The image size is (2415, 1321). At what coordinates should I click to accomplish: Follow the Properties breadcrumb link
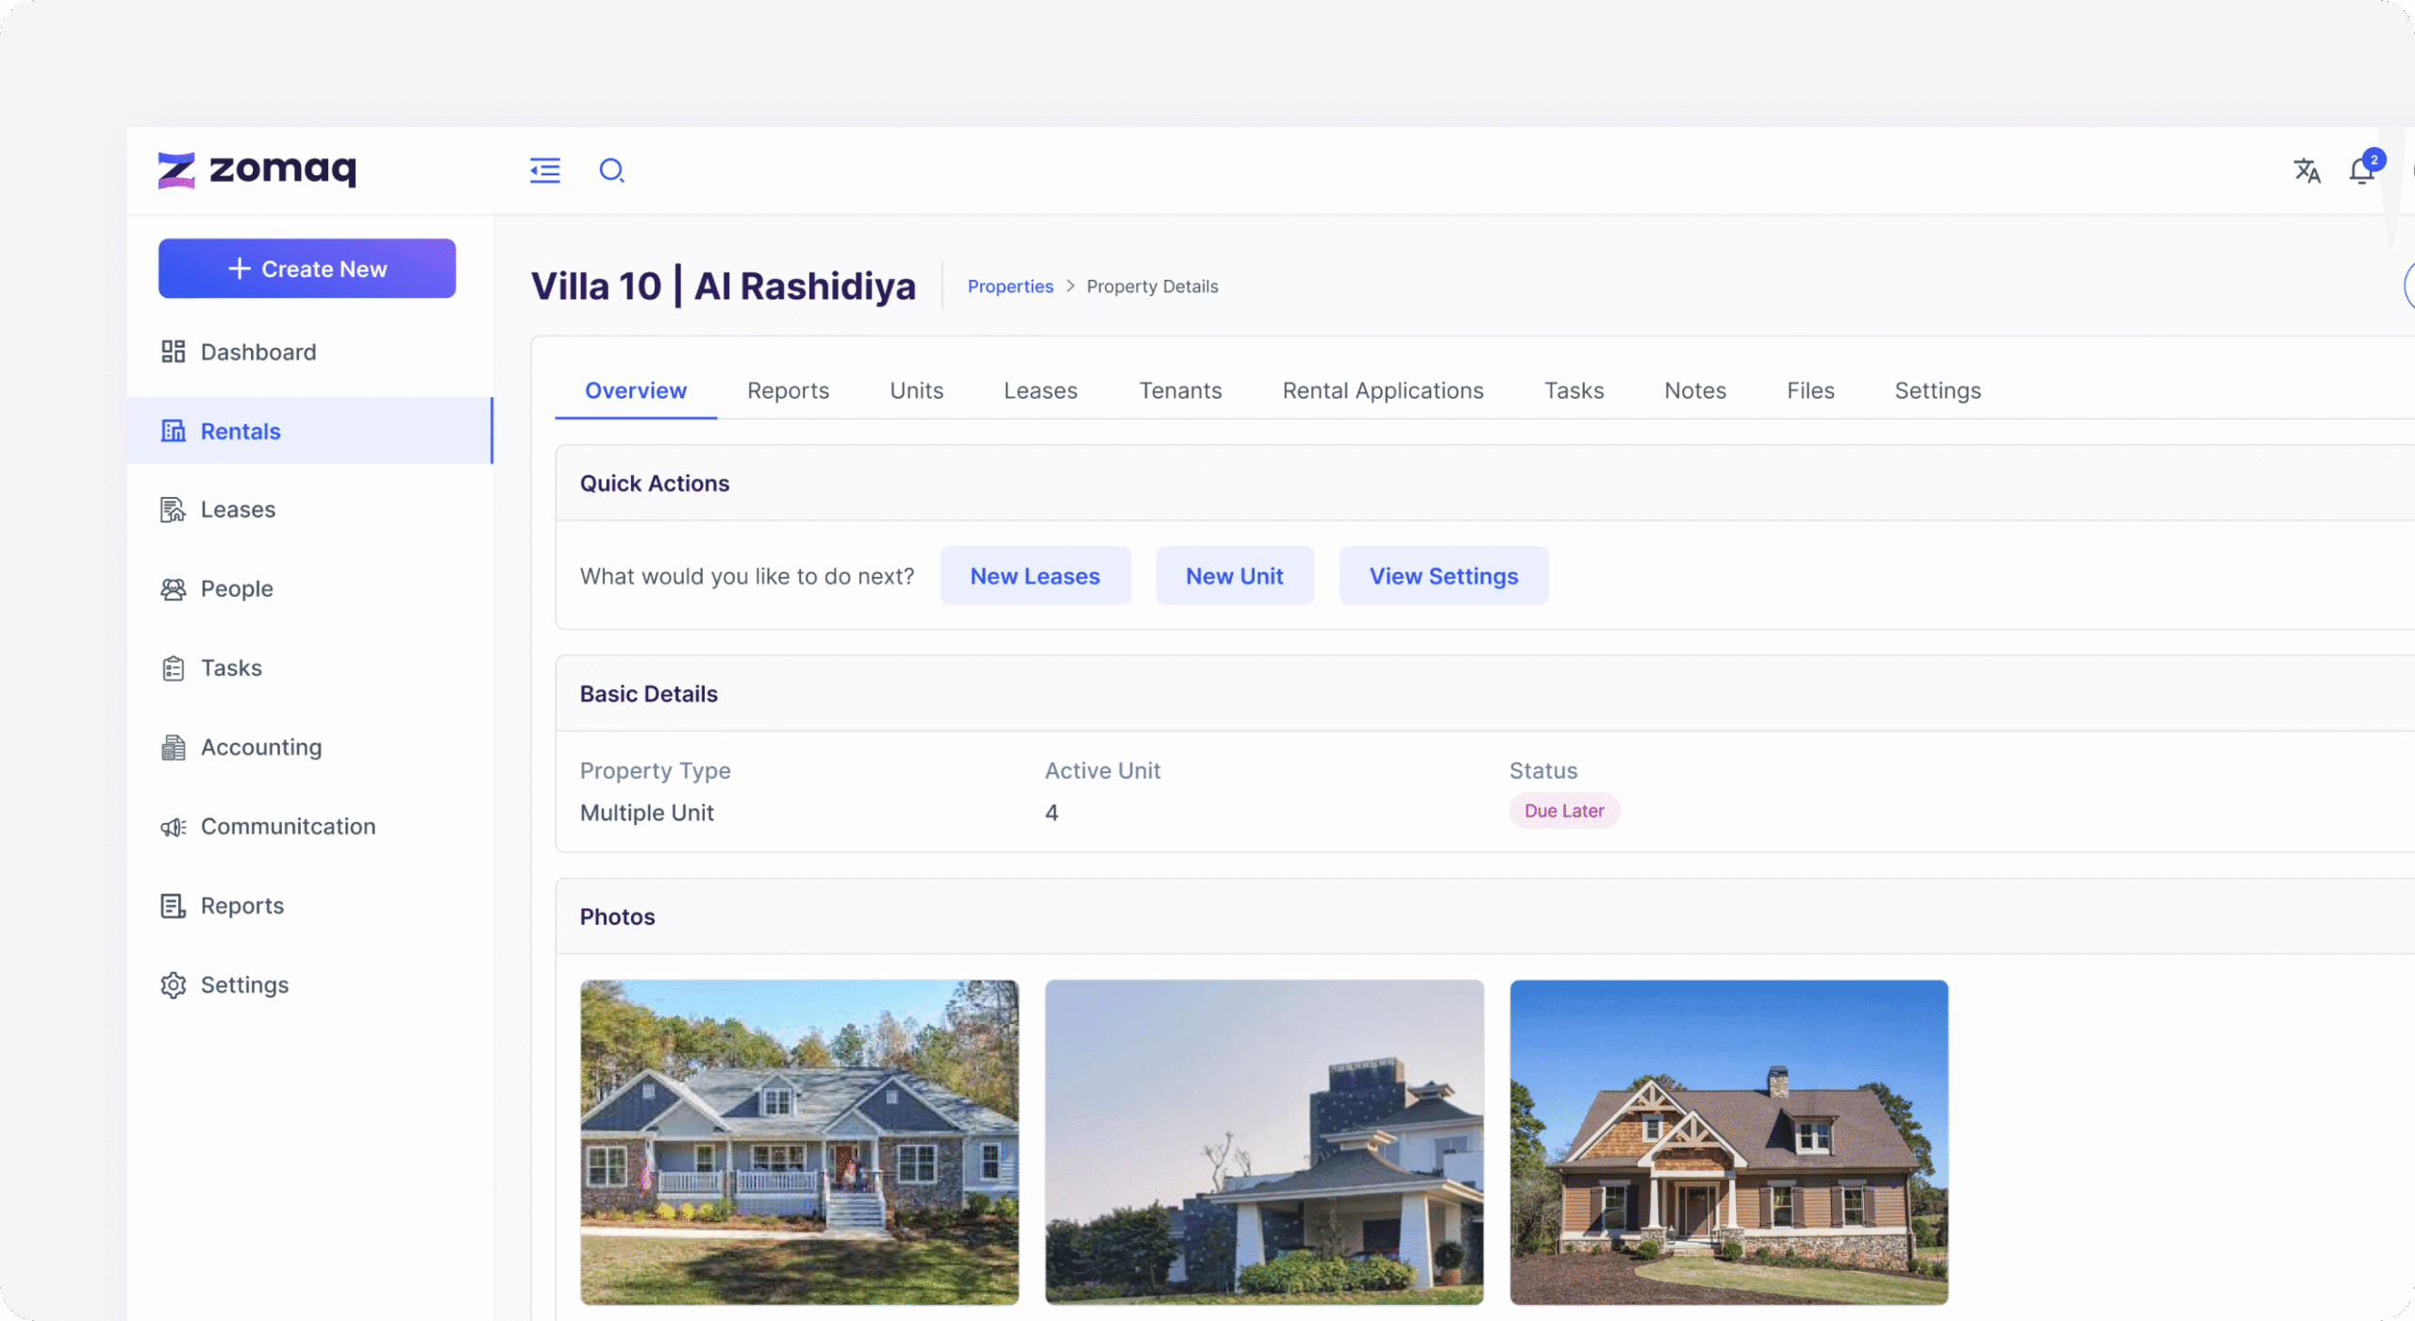point(1009,286)
